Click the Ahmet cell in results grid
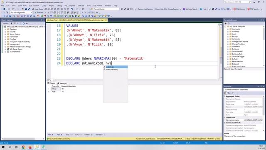This screenshot has height=150, width=266. [x=56, y=89]
